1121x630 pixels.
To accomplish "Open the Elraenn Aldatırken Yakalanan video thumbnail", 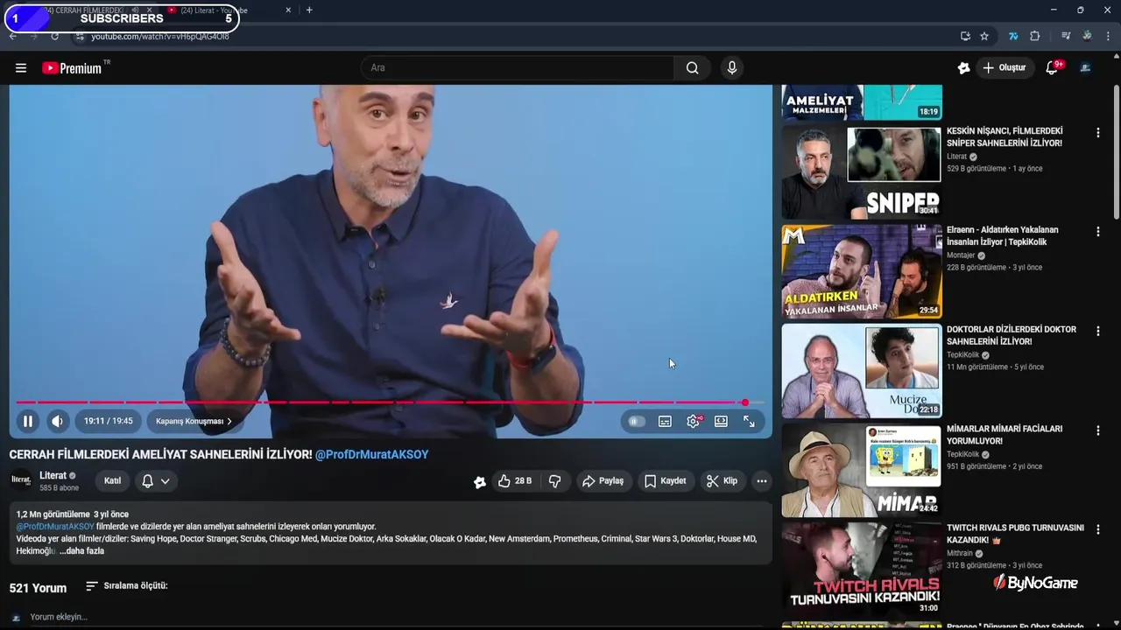I will point(862,271).
